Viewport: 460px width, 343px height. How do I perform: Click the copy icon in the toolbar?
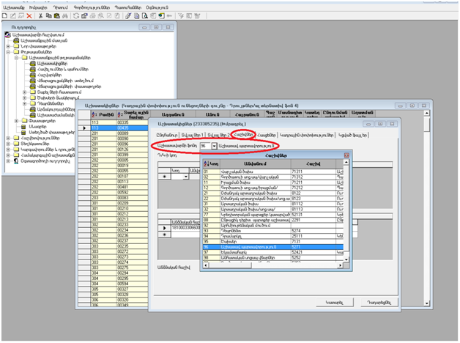click(48, 15)
